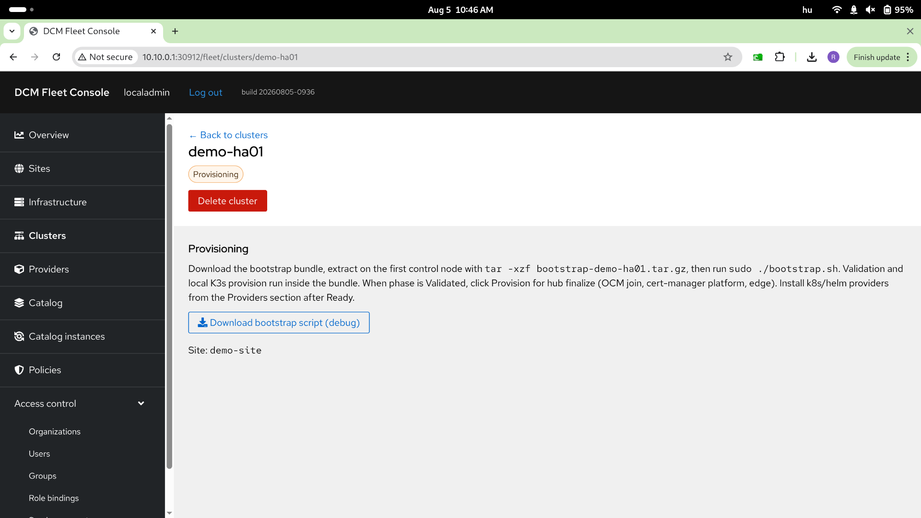
Task: Select the Policies shield icon
Action: pos(19,370)
